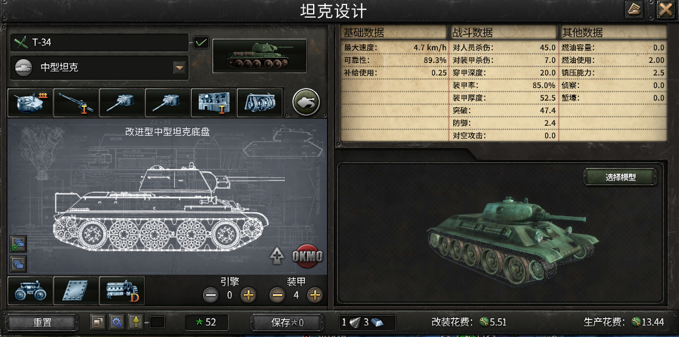
Task: Expand the 中型坦克 type dropdown arrow
Action: click(x=179, y=67)
